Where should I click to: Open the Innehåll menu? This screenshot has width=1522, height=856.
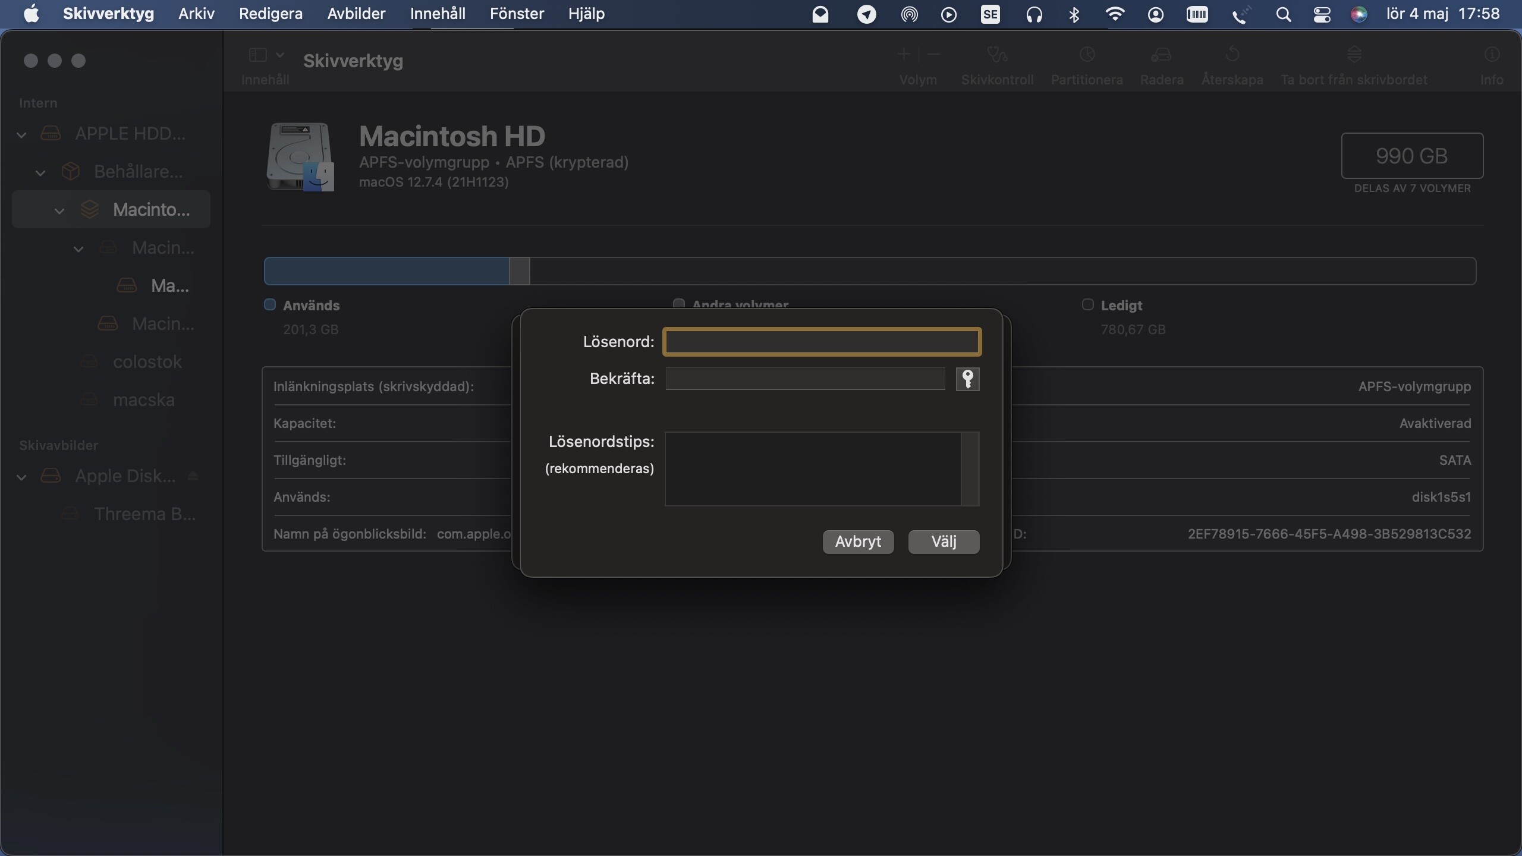coord(438,14)
